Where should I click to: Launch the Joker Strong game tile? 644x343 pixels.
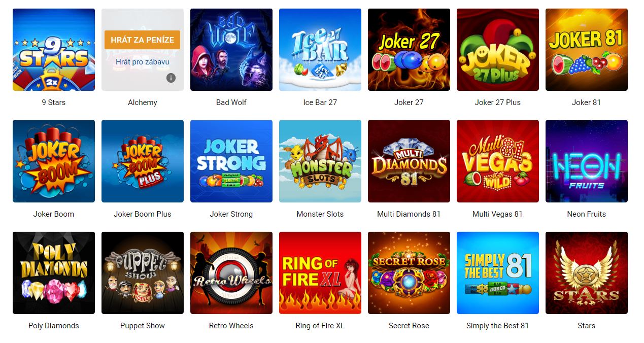(231, 161)
